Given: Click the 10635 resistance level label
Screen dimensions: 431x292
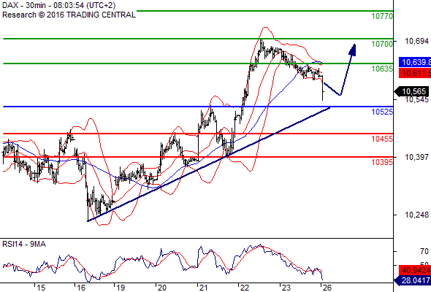Looking at the screenshot, I should click(x=382, y=69).
